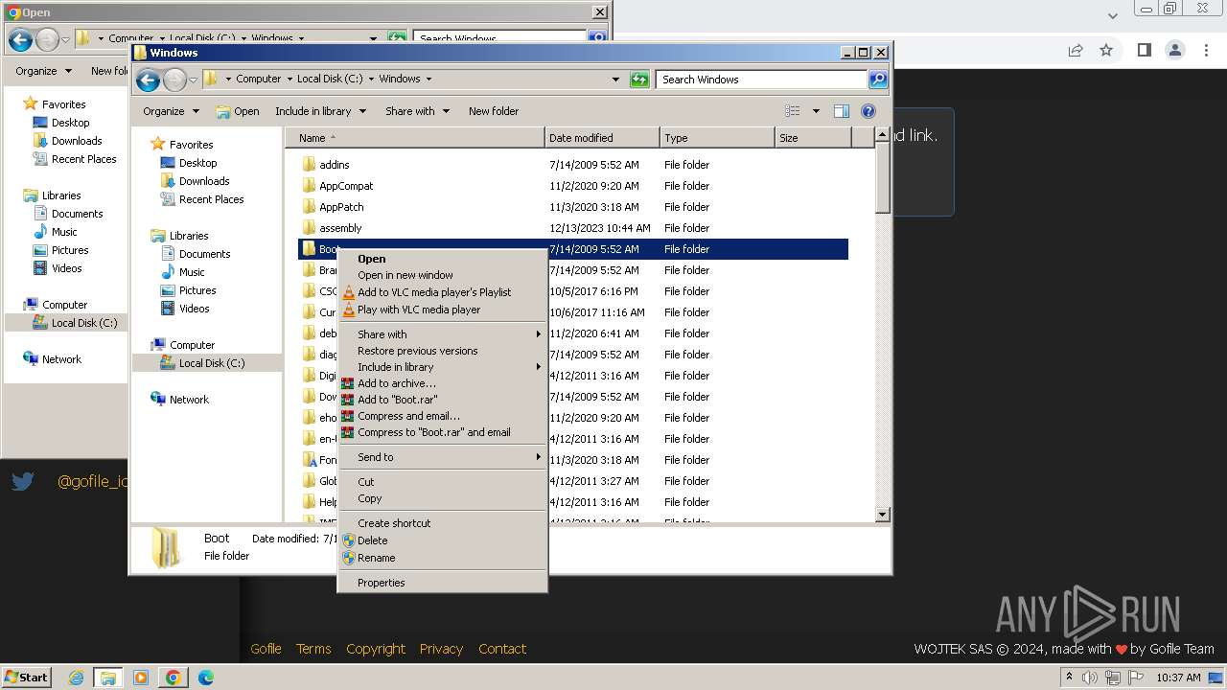Select Recent Places in the Open dialog
The width and height of the screenshot is (1227, 690).
[83, 159]
